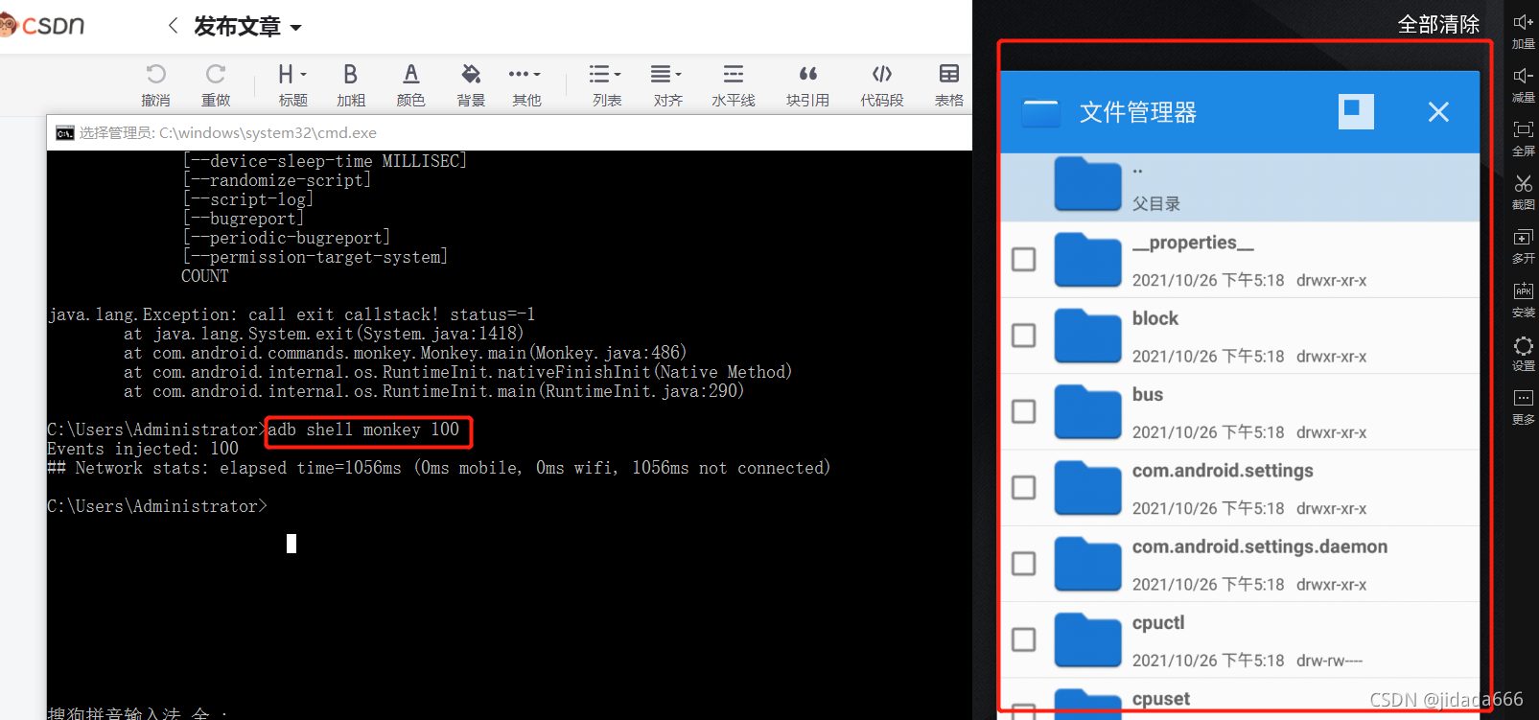Open the cpuctl folder icon
This screenshot has height=720, width=1539.
(x=1087, y=639)
